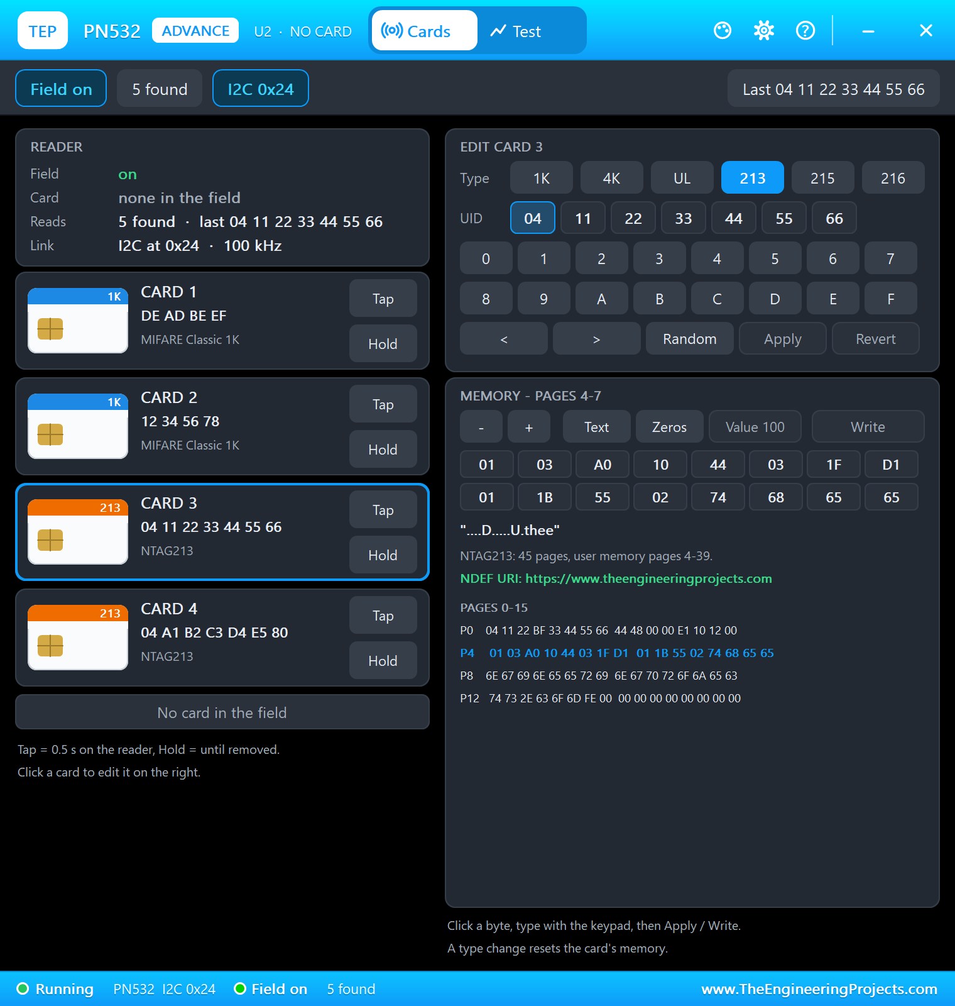Click keypad hex key C
Screen dimensions: 955x1006
coord(718,298)
